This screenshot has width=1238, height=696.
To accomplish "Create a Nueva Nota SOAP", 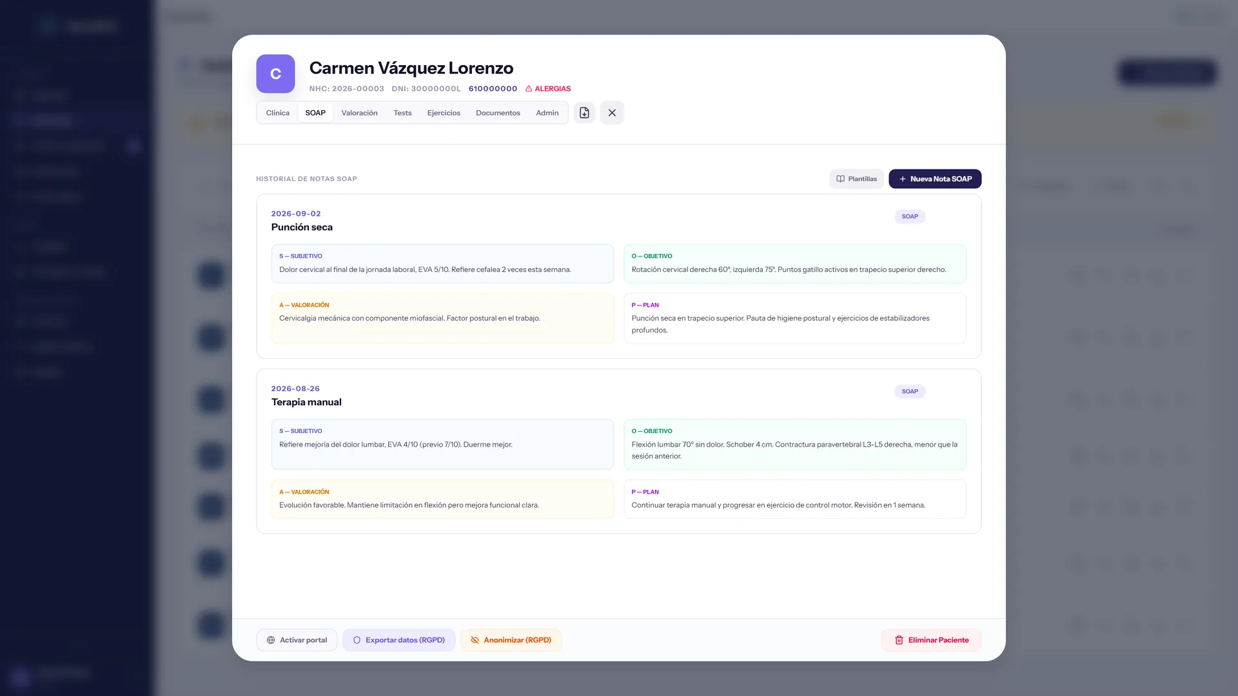I will pos(935,179).
